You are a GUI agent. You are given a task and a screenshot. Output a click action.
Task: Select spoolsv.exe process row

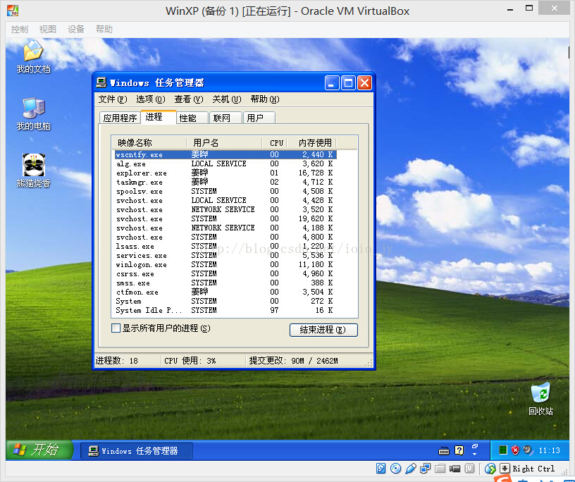(x=224, y=191)
